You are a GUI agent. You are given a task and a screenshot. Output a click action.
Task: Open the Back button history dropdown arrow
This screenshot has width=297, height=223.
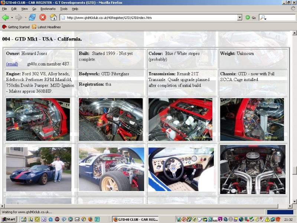[12, 17]
